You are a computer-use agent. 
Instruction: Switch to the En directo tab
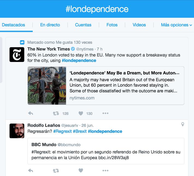tap(50, 25)
